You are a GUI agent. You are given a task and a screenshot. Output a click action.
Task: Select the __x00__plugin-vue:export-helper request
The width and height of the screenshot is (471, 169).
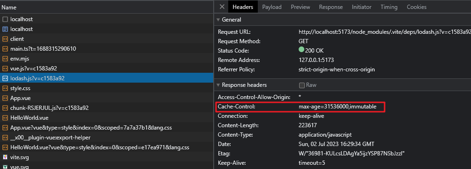107,138
